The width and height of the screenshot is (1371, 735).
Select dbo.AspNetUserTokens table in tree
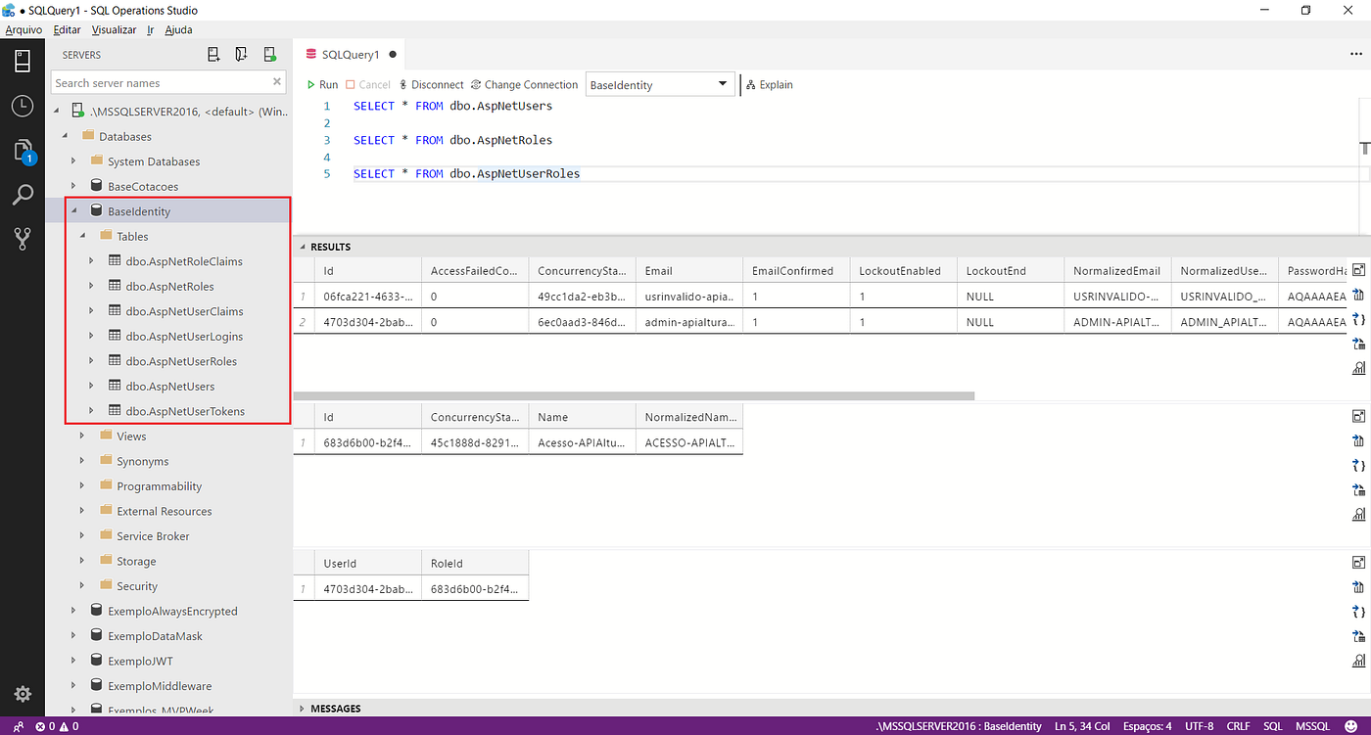click(185, 411)
